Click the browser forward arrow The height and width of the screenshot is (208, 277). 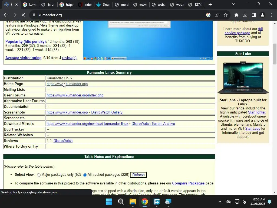15,15
